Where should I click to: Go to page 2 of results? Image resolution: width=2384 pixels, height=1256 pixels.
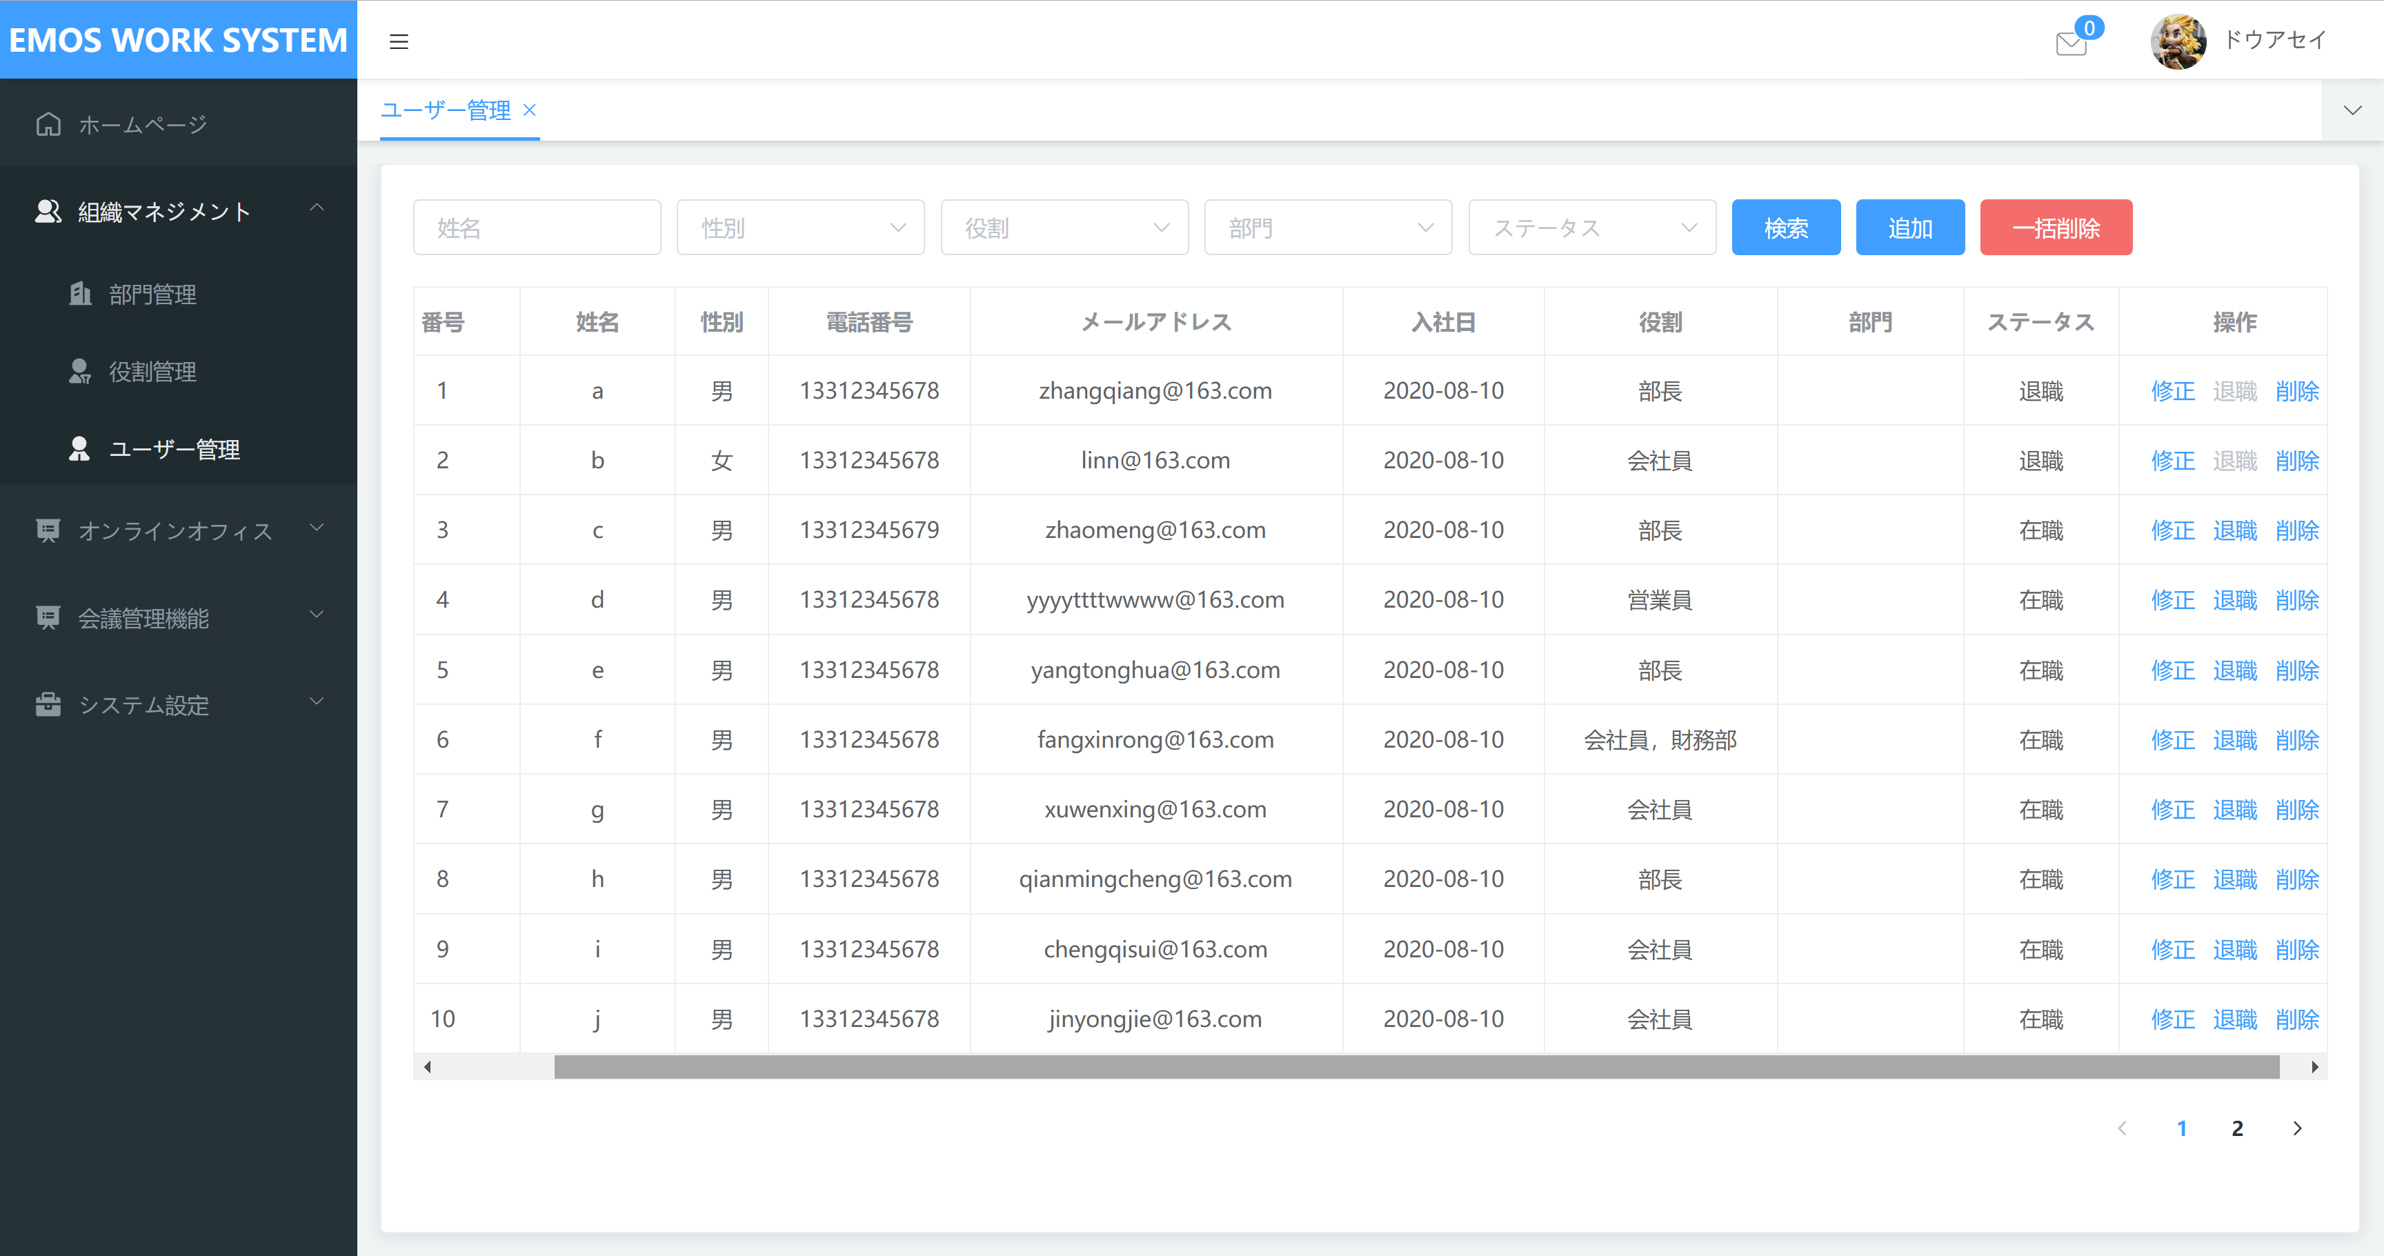click(x=2237, y=1128)
